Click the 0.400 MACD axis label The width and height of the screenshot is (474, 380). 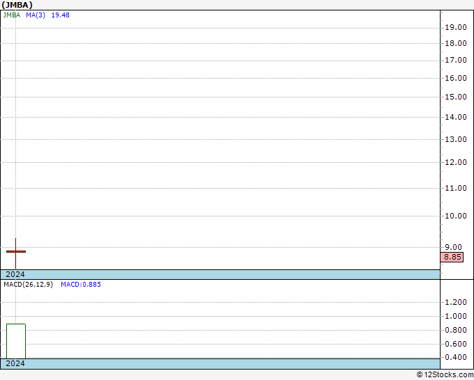coord(456,357)
